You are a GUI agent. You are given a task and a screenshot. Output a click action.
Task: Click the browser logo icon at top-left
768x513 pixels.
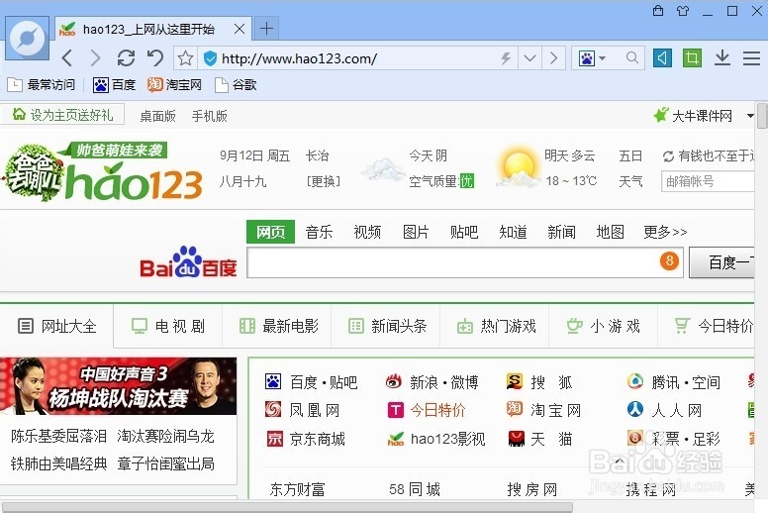point(28,39)
